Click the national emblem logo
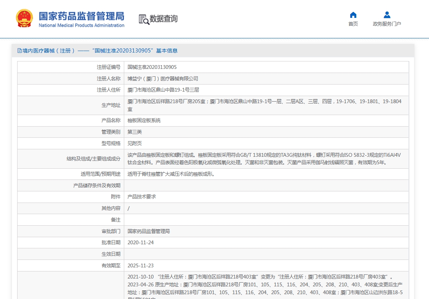 [24, 18]
